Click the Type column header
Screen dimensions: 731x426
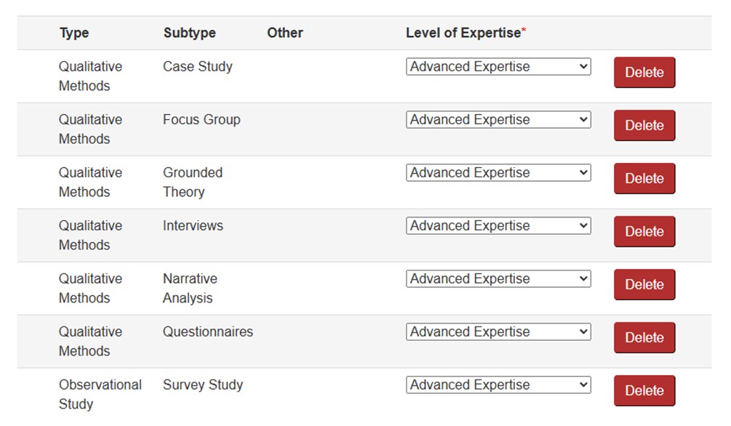tap(74, 33)
